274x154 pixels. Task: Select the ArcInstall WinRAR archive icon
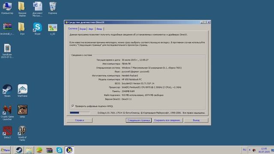tap(7, 29)
